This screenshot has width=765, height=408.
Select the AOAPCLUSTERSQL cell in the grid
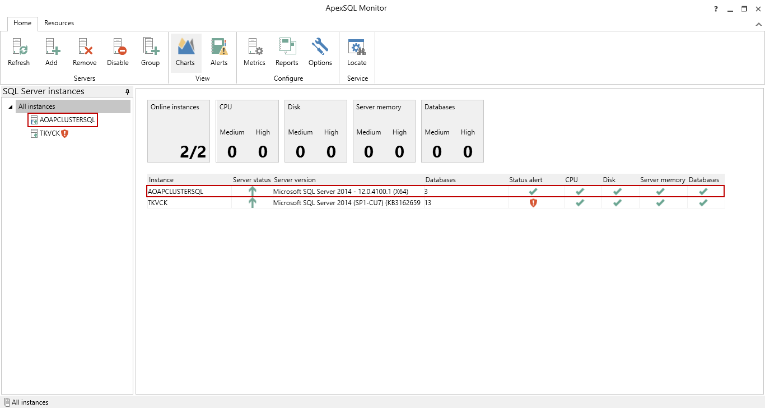click(189, 192)
